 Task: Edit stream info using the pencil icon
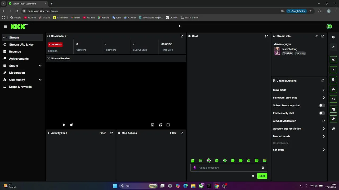pyautogui.click(x=316, y=36)
